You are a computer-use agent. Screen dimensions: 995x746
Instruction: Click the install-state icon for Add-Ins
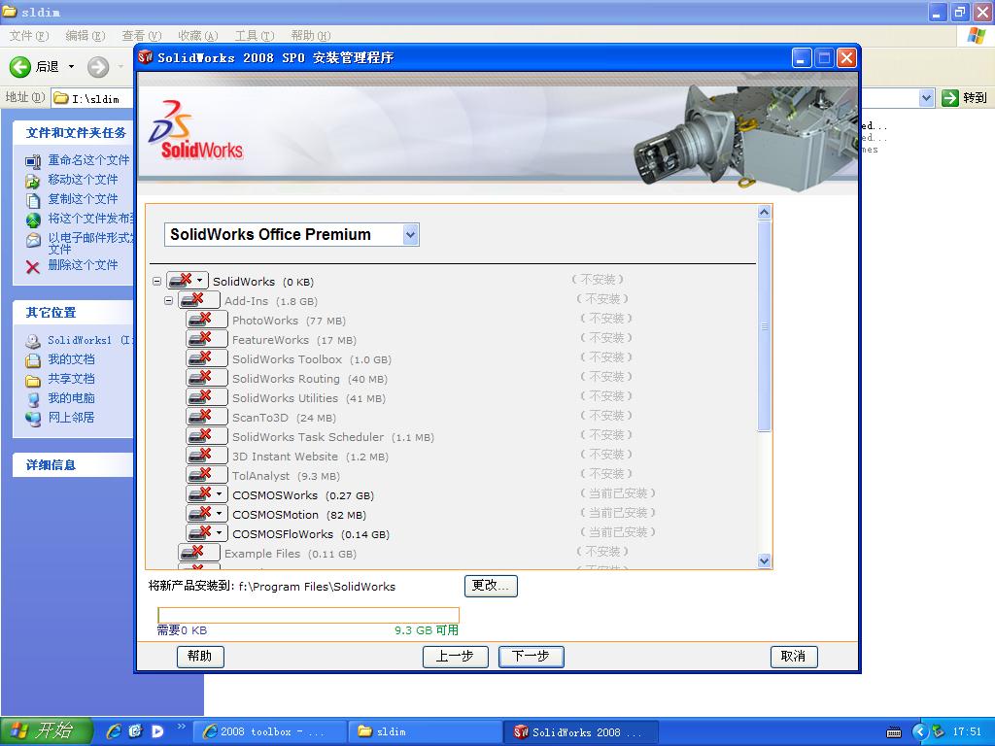tap(198, 300)
